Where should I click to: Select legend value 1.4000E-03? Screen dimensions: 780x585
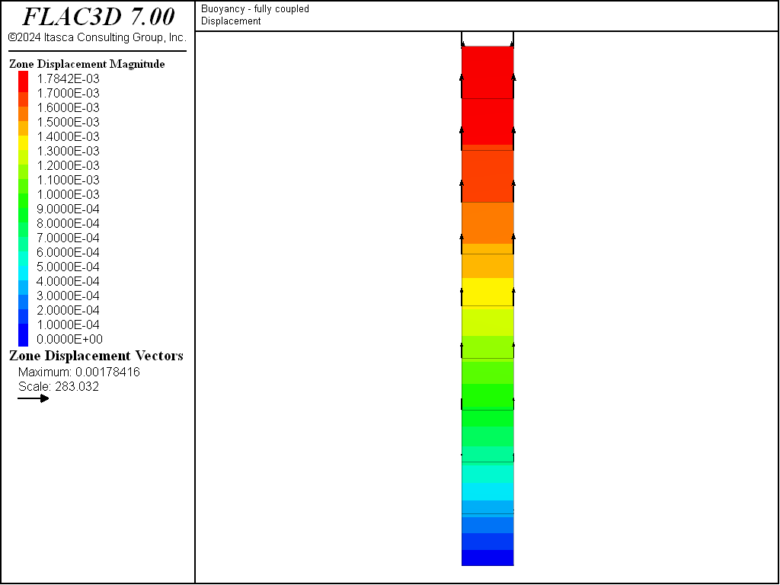click(68, 136)
